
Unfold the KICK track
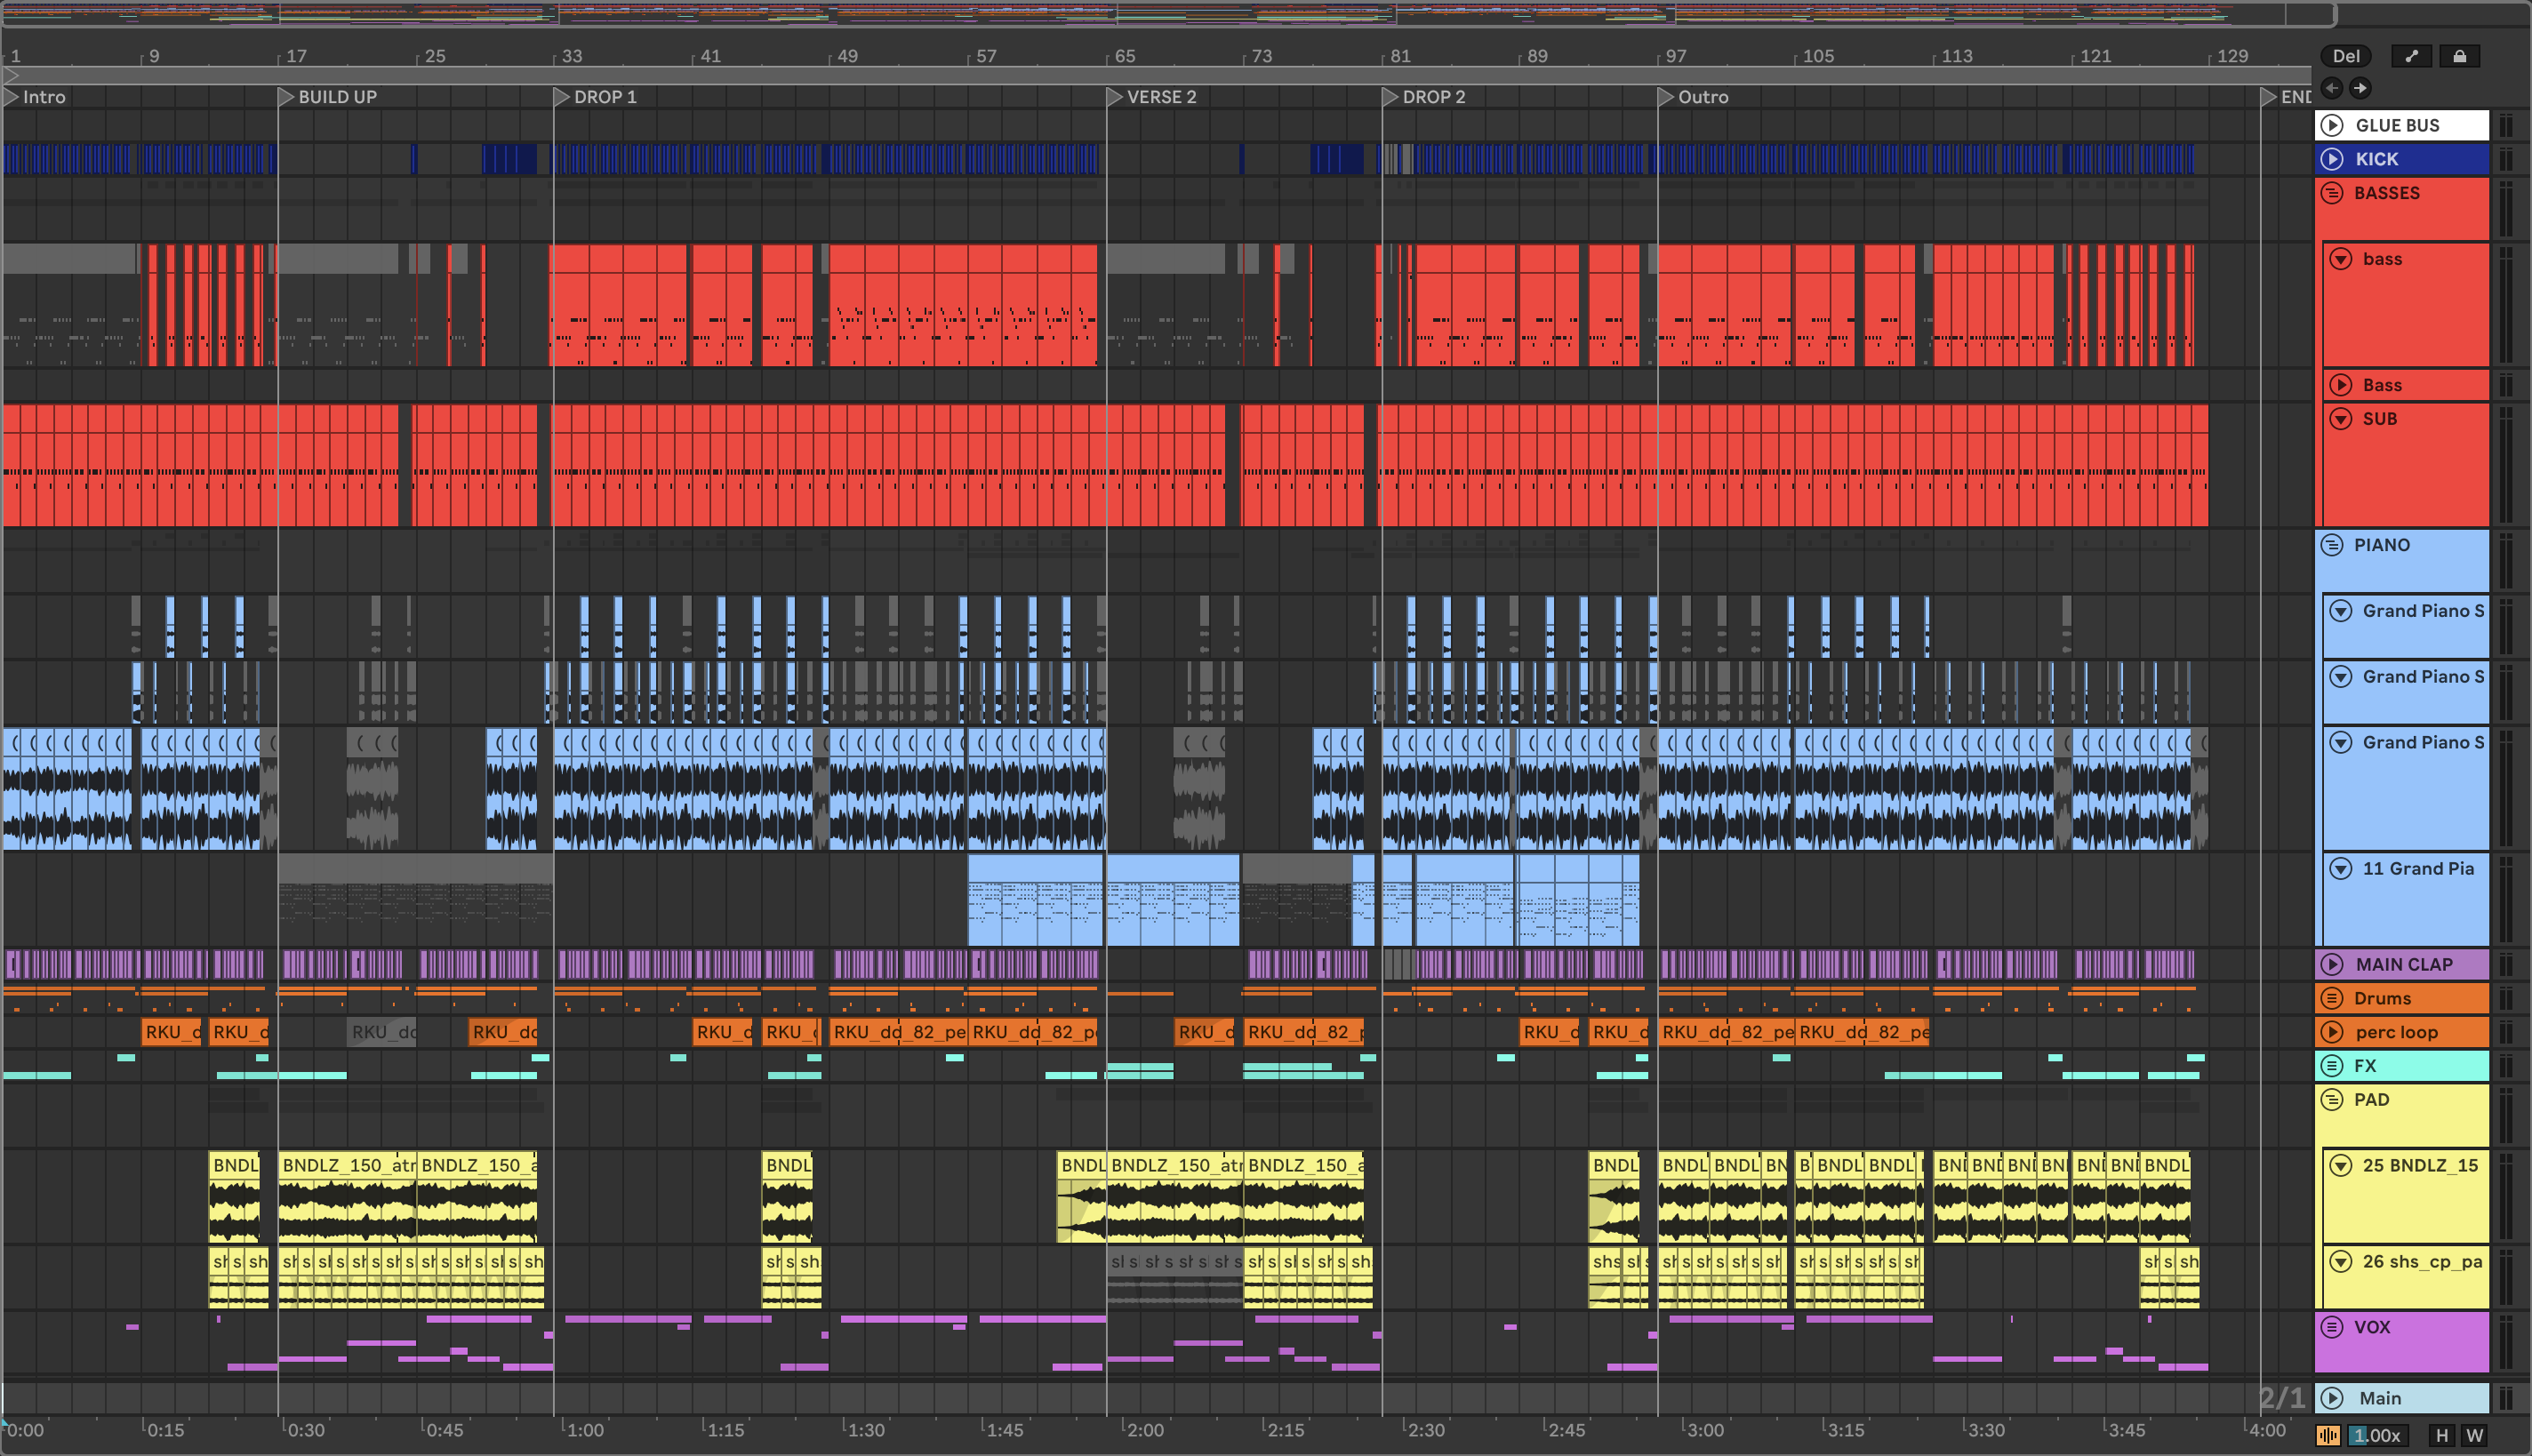[2332, 159]
